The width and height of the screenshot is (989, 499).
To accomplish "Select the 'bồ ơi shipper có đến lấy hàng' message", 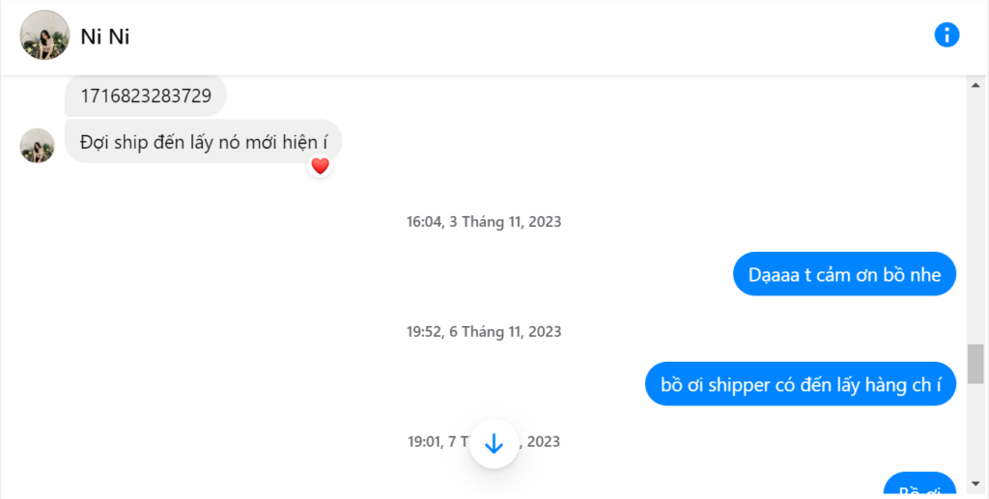I will pyautogui.click(x=801, y=384).
